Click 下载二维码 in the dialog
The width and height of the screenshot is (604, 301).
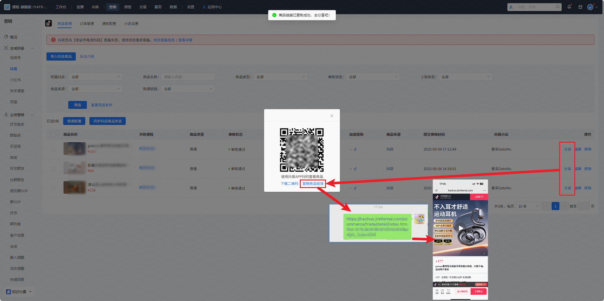(x=289, y=184)
